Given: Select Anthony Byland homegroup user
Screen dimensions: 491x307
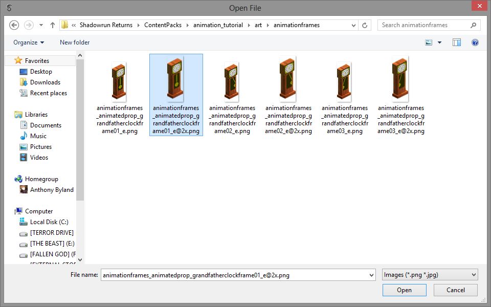Looking at the screenshot, I should [52, 190].
